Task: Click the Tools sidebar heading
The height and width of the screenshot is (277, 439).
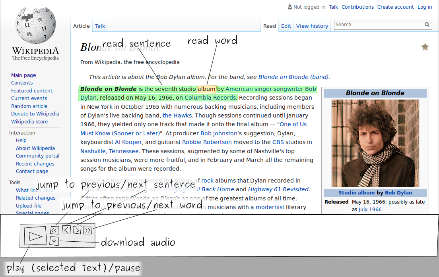Action: (15, 182)
